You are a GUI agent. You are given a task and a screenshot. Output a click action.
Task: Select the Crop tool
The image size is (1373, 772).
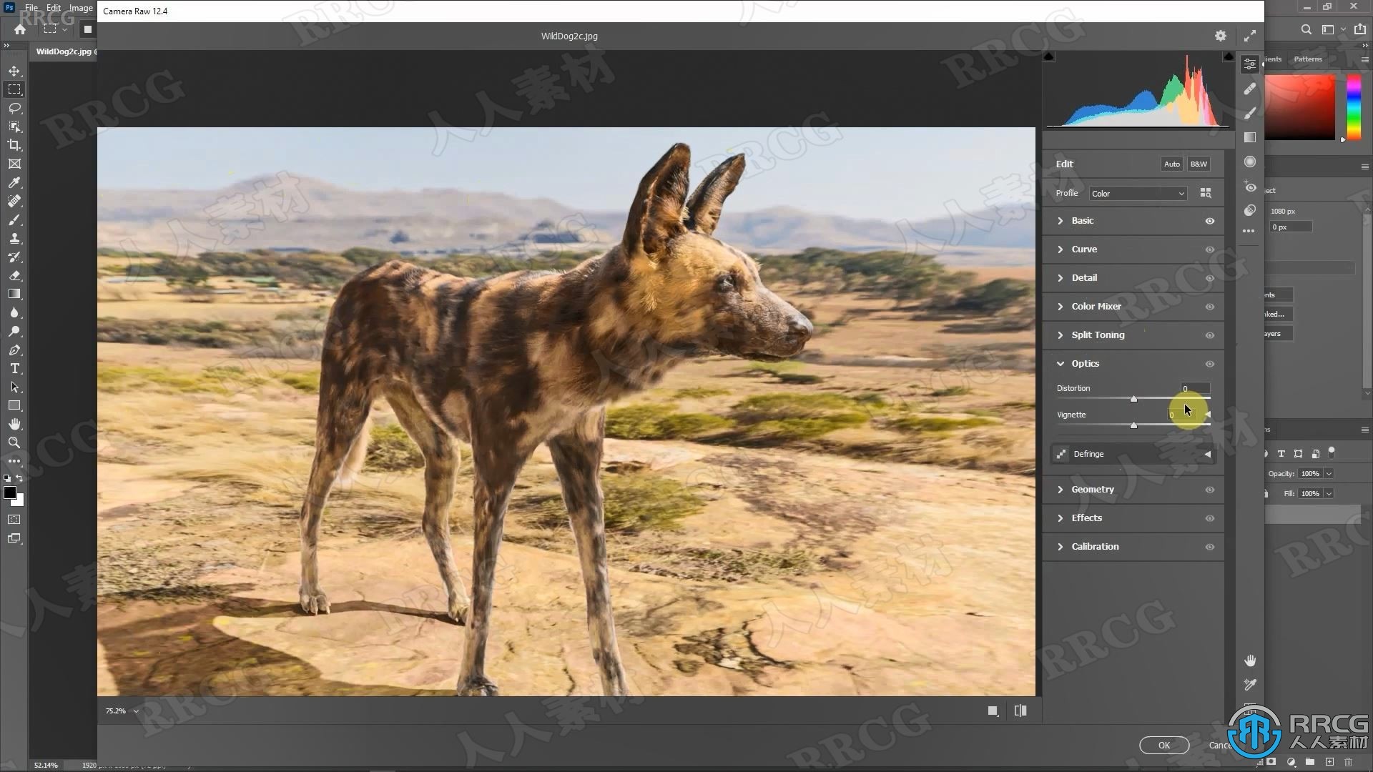pyautogui.click(x=14, y=144)
